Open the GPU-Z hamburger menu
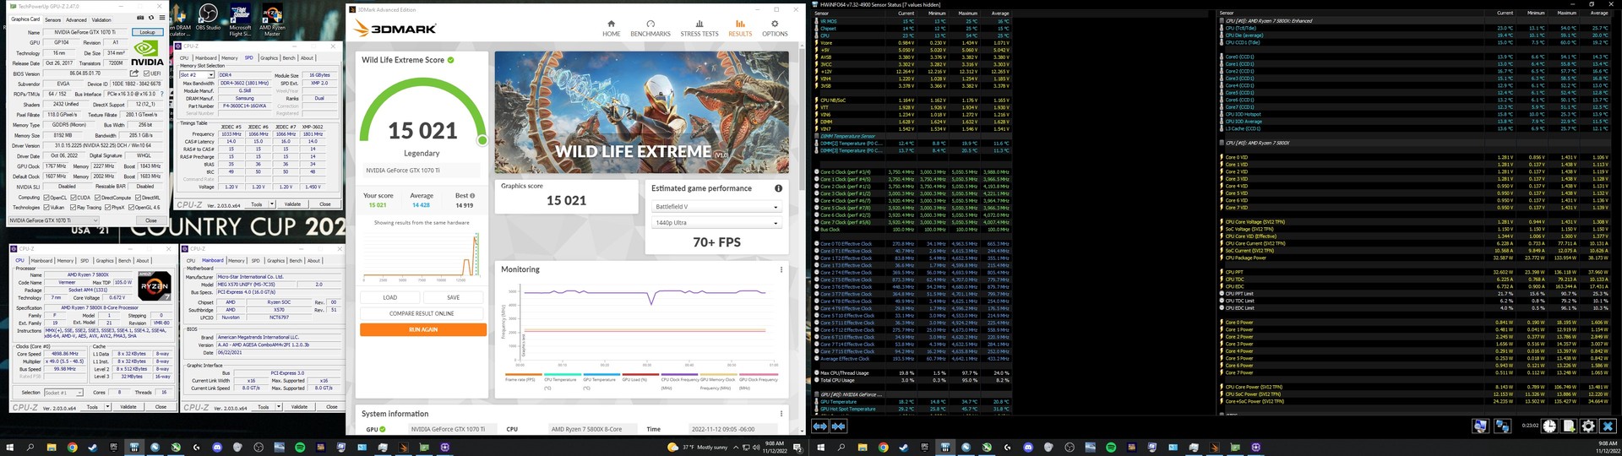1622x456 pixels. pyautogui.click(x=162, y=18)
